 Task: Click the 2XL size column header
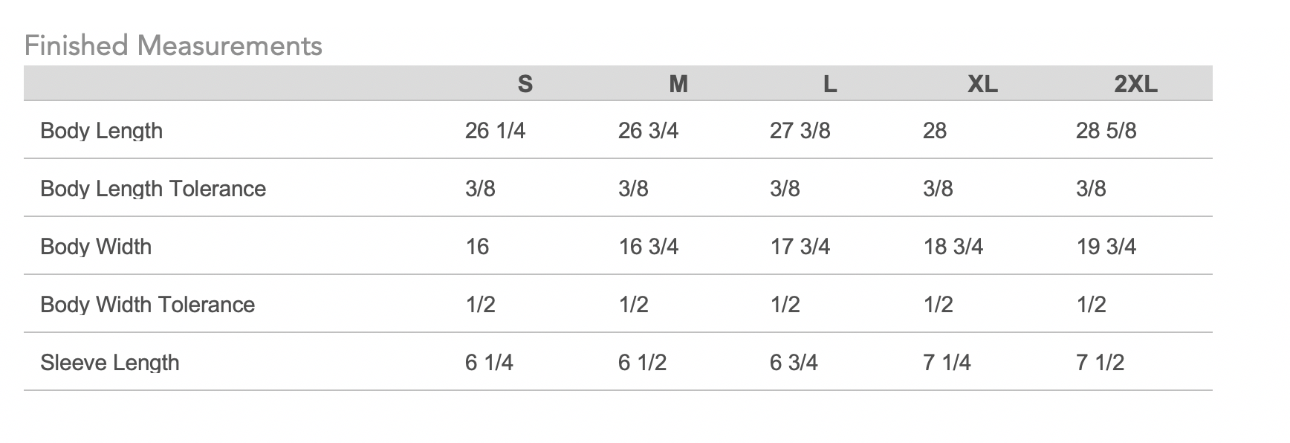[x=1135, y=84]
